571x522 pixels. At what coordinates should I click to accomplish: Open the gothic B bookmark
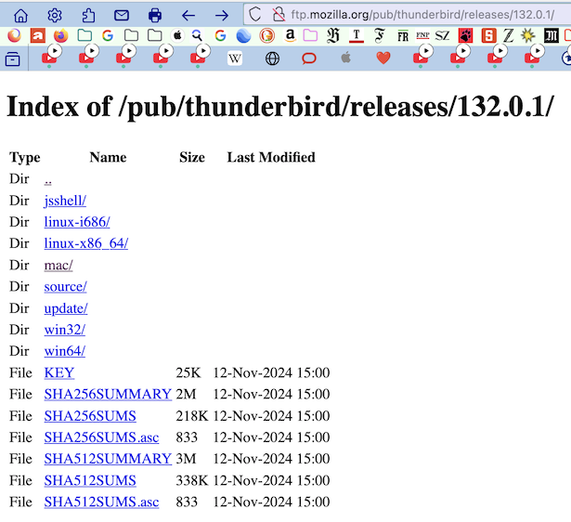(x=333, y=35)
